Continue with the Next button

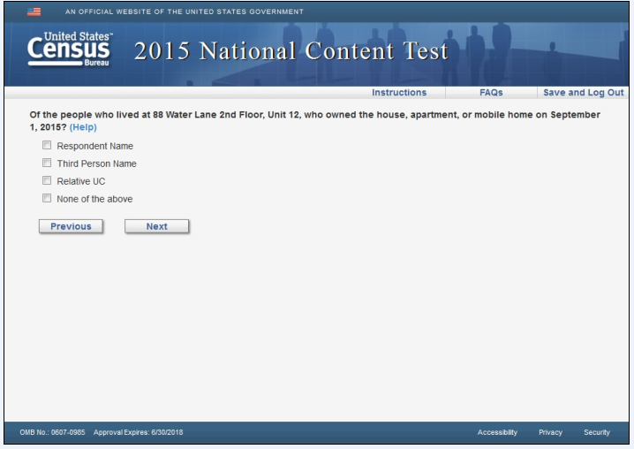pos(156,226)
